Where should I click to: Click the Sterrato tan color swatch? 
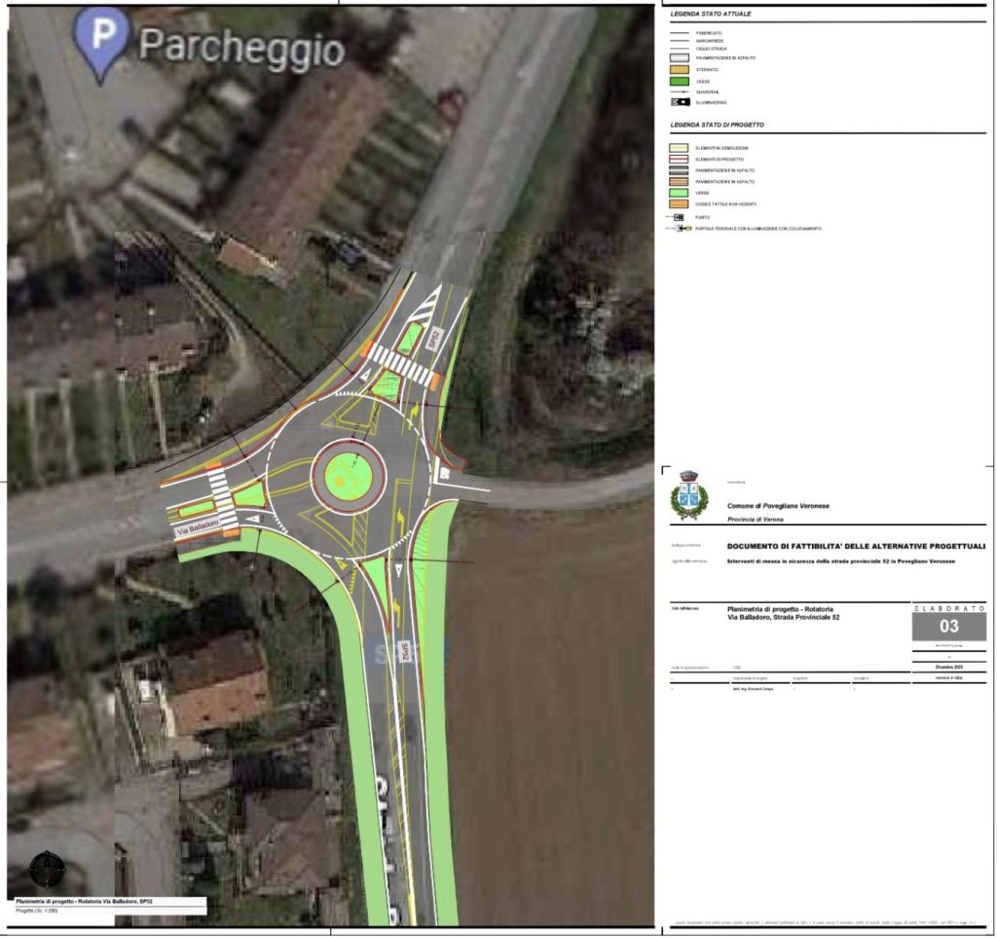pos(680,69)
